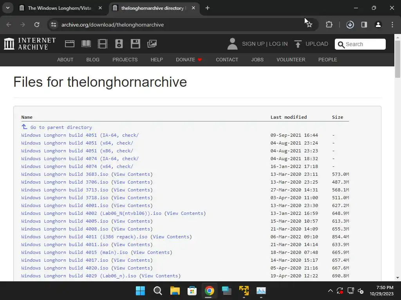Open the Audio speaker icon
This screenshot has height=300, width=401.
(x=119, y=44)
